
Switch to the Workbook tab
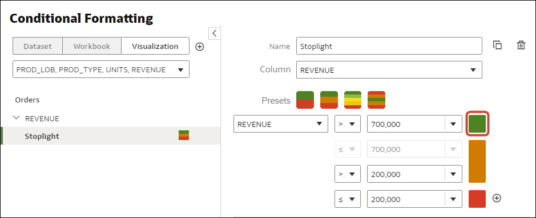[x=92, y=46]
